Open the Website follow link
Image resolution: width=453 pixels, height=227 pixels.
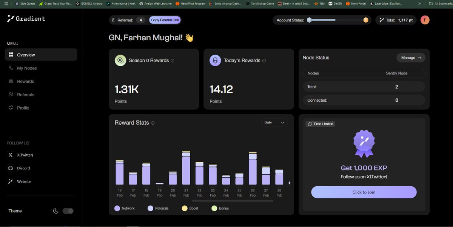pyautogui.click(x=24, y=181)
